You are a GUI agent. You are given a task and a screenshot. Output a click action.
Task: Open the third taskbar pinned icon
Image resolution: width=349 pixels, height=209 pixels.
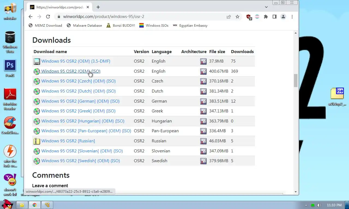[47, 205]
